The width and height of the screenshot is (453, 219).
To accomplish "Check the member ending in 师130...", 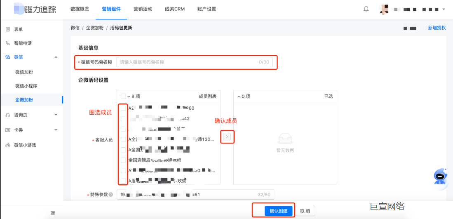I will pos(123,139).
